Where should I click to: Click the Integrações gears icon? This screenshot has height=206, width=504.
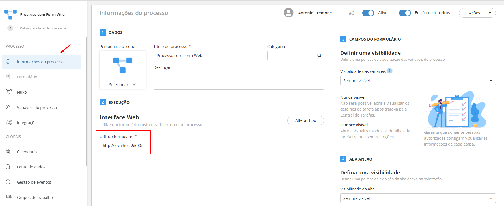(x=9, y=122)
